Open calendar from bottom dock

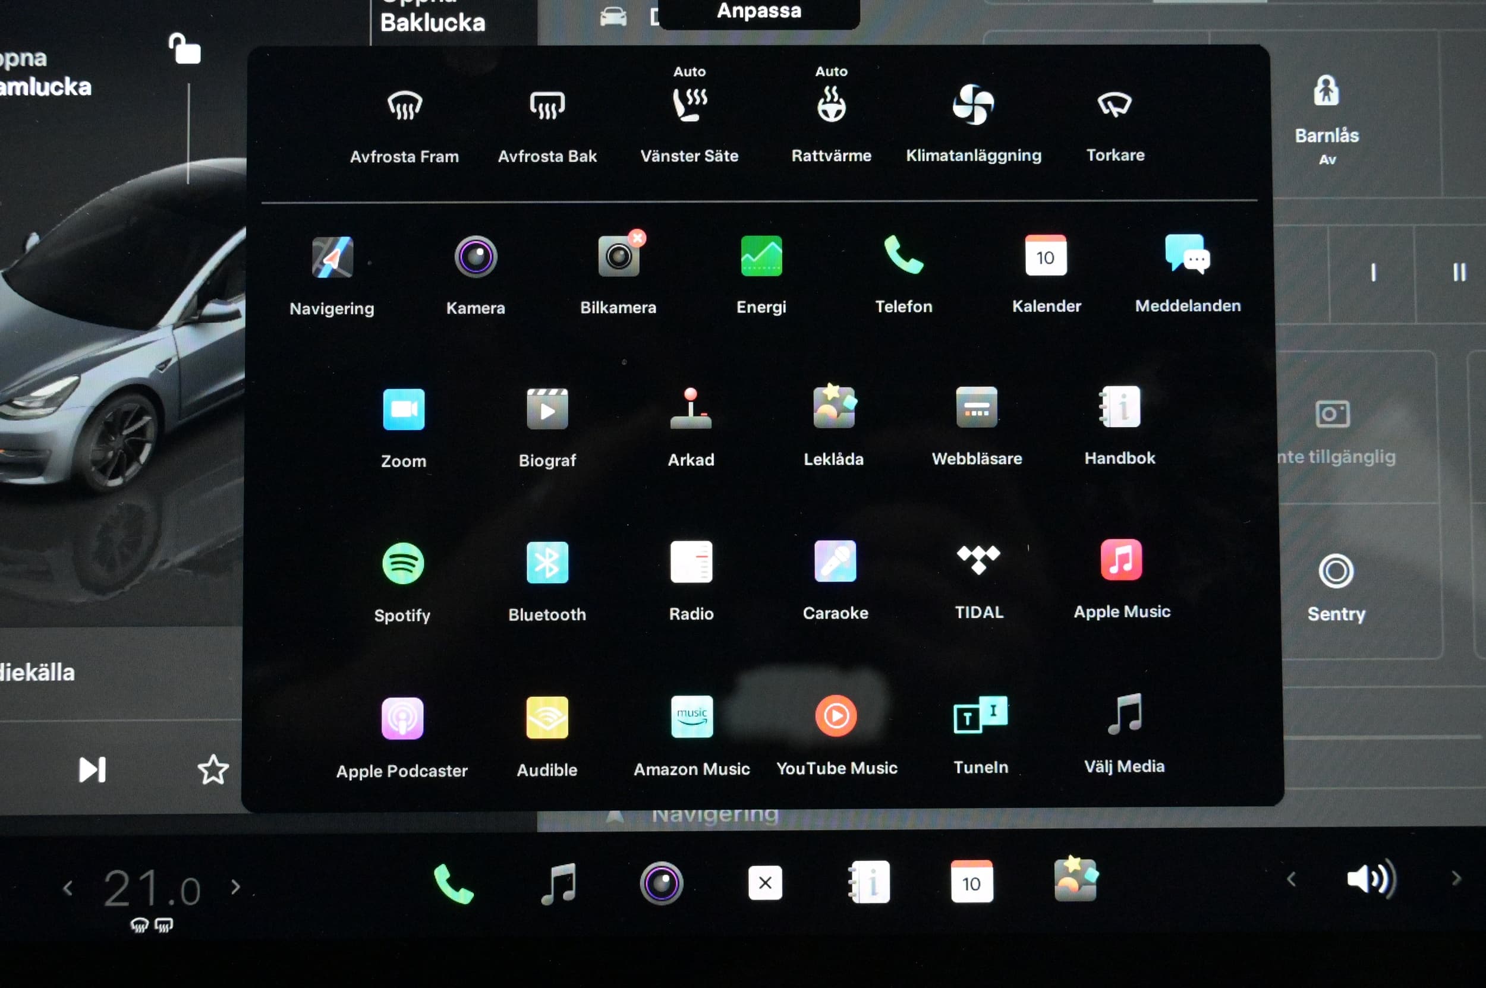pyautogui.click(x=971, y=882)
